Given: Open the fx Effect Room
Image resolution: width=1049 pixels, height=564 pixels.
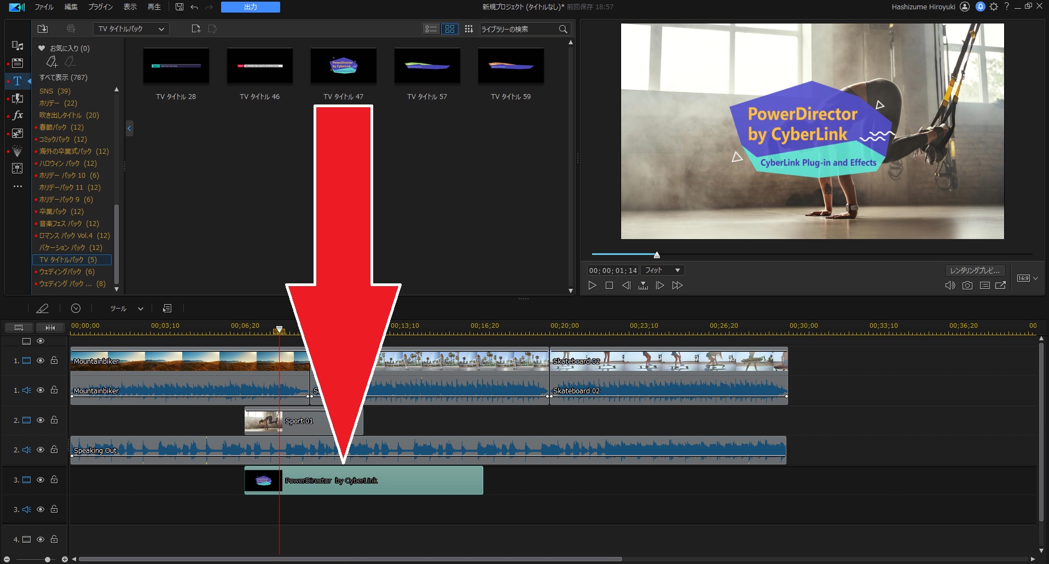Looking at the screenshot, I should coord(18,115).
